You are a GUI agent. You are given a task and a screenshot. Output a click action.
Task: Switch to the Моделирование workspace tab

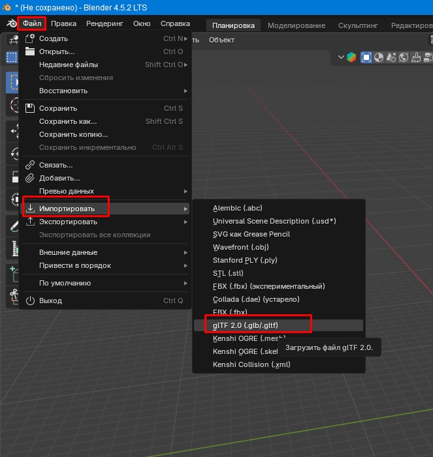(297, 25)
